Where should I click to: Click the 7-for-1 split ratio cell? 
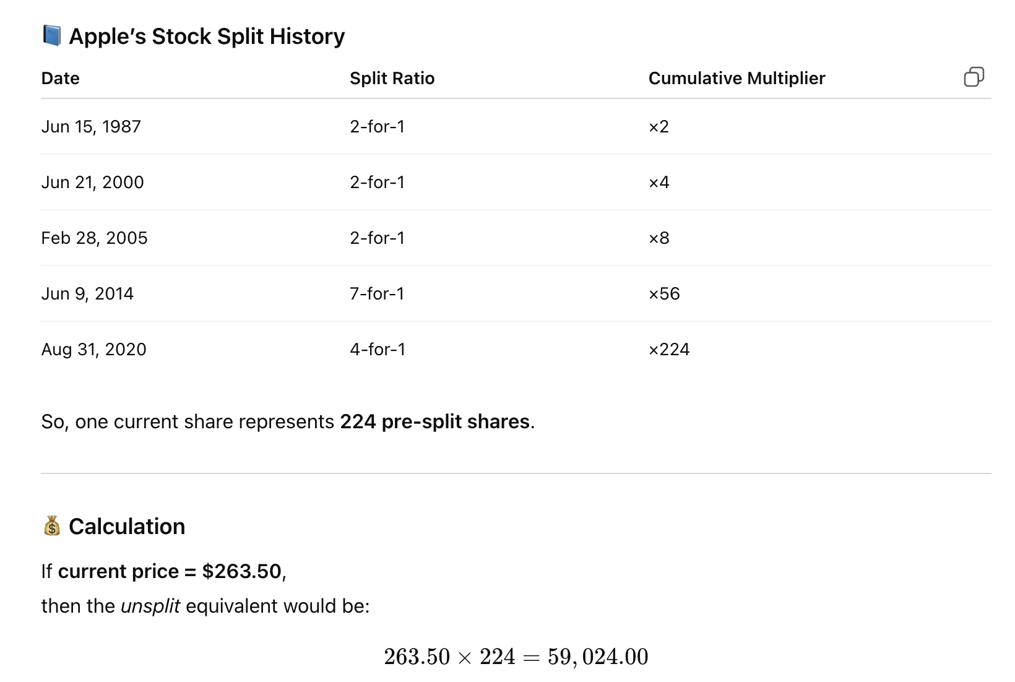[377, 294]
